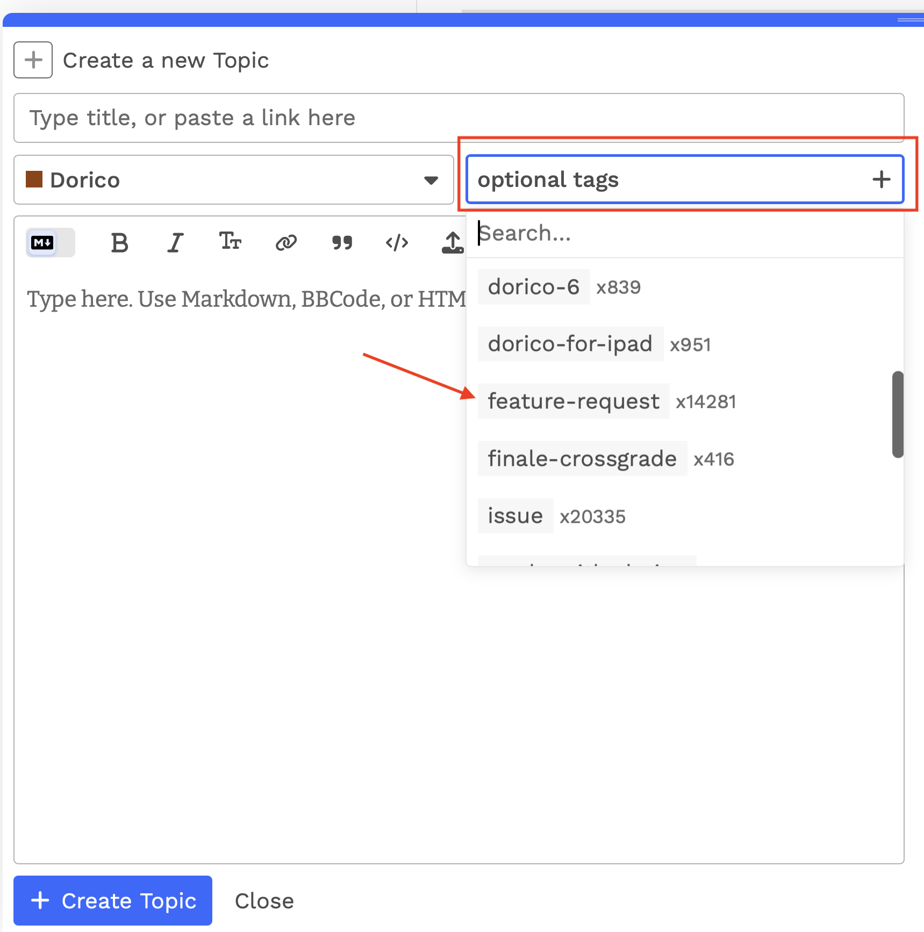The width and height of the screenshot is (924, 932).
Task: Insert preformatted code block
Action: point(397,243)
